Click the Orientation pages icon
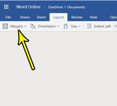This screenshot has width=117, height=106. (x=33, y=26)
